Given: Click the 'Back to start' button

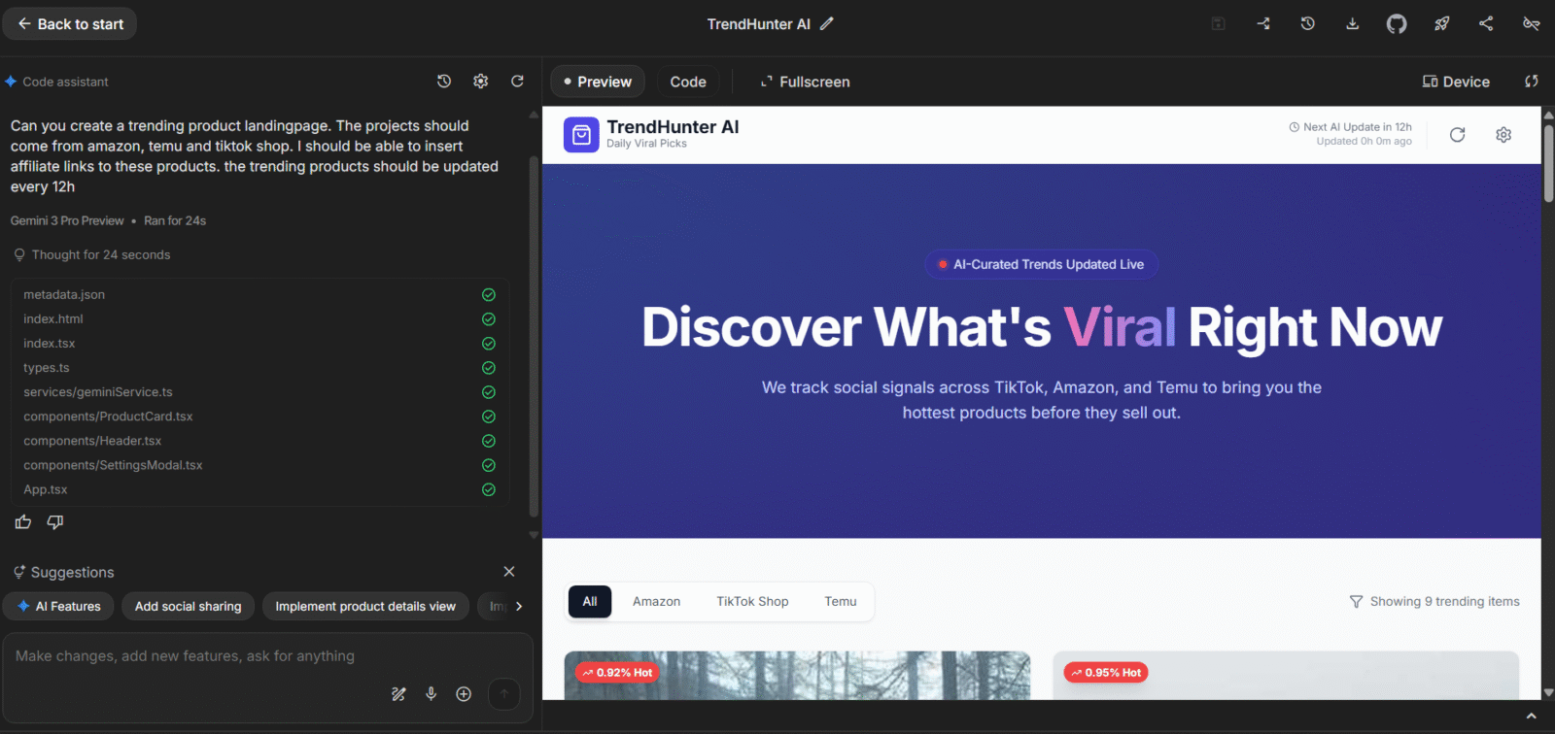Looking at the screenshot, I should coord(70,24).
